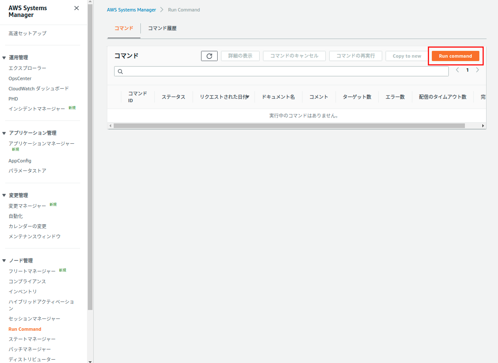The width and height of the screenshot is (498, 363).
Task: Go to the next page arrow
Action: click(478, 70)
